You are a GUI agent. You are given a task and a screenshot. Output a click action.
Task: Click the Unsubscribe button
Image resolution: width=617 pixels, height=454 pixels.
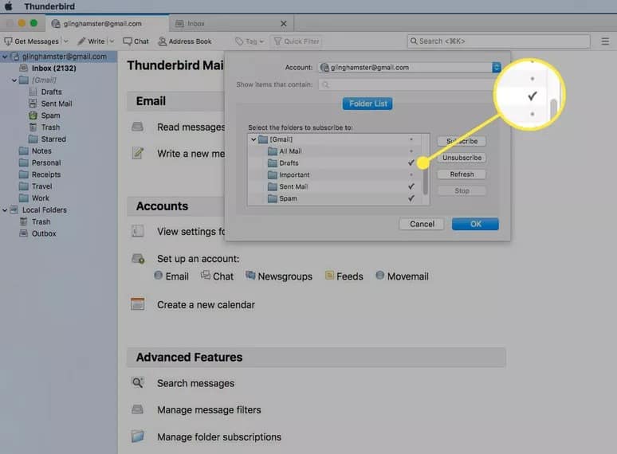[462, 158]
